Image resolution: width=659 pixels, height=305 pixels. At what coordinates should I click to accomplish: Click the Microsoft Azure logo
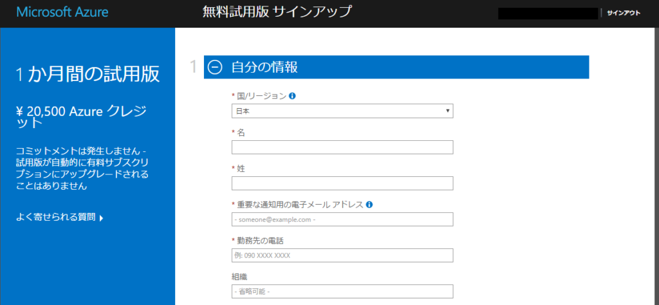62,12
